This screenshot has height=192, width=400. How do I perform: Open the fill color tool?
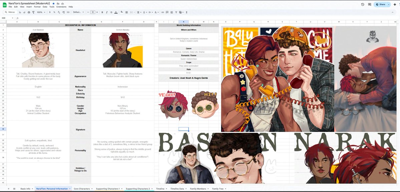122,12
